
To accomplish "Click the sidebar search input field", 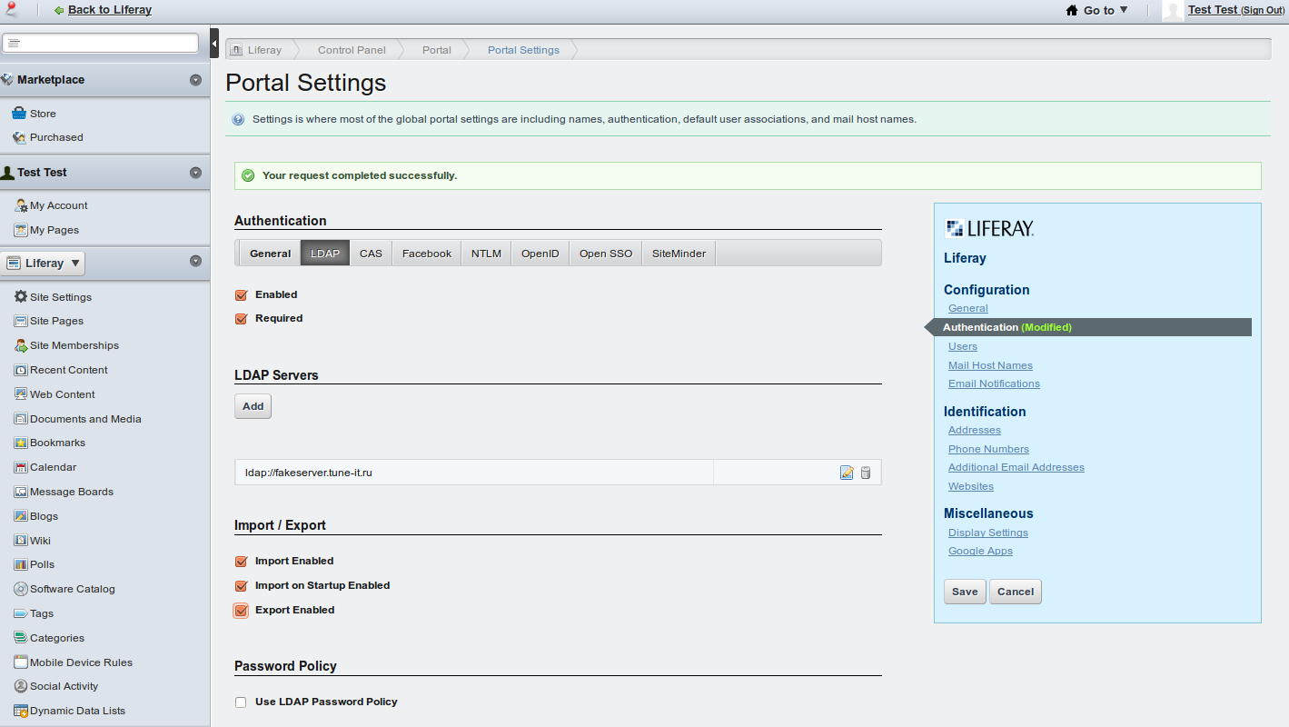I will pyautogui.click(x=100, y=43).
